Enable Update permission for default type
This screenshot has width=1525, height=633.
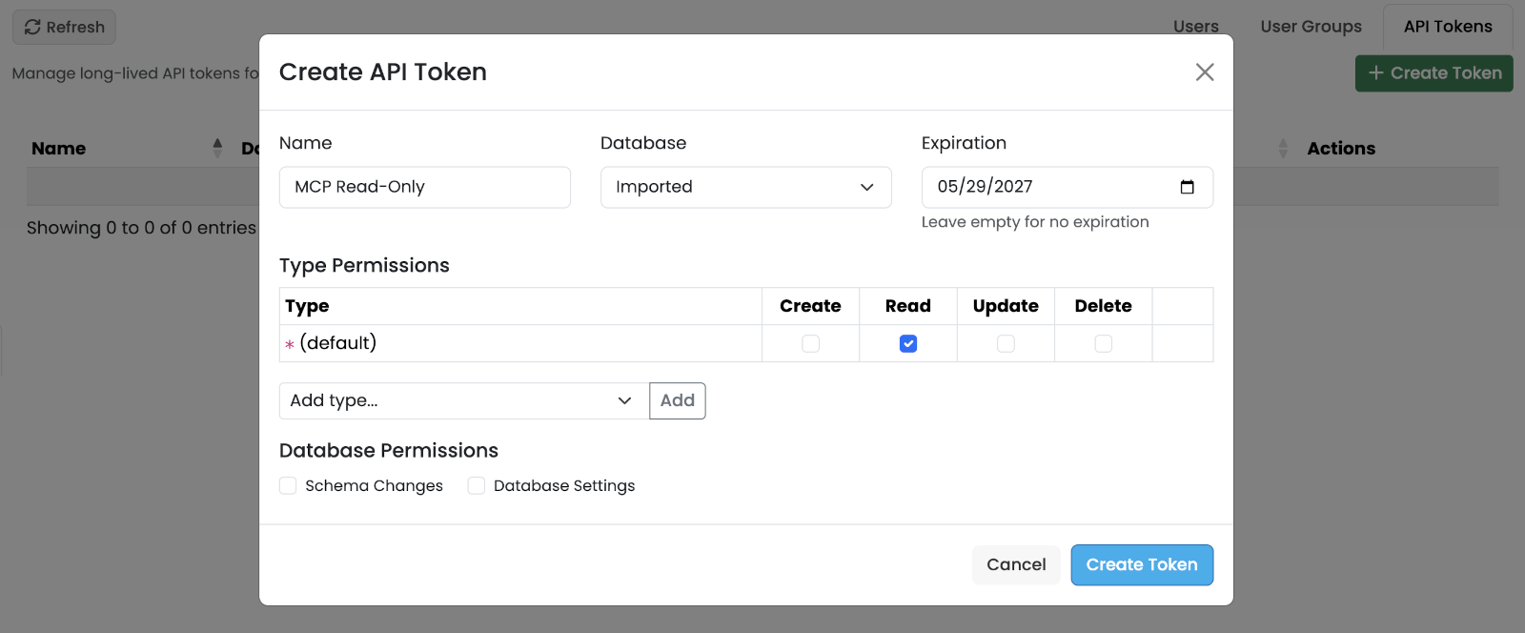click(x=1006, y=343)
